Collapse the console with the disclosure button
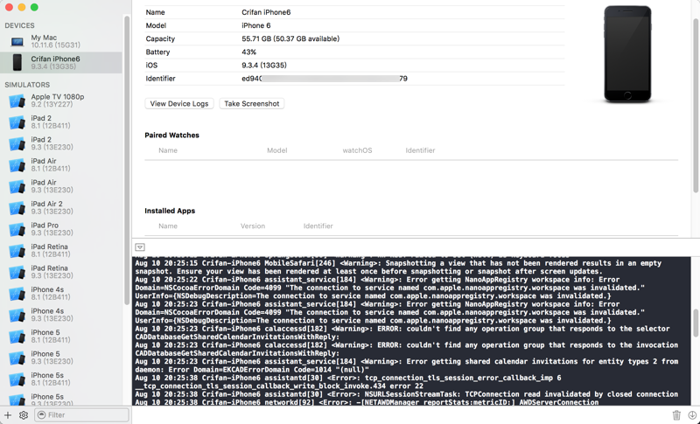 pos(140,247)
